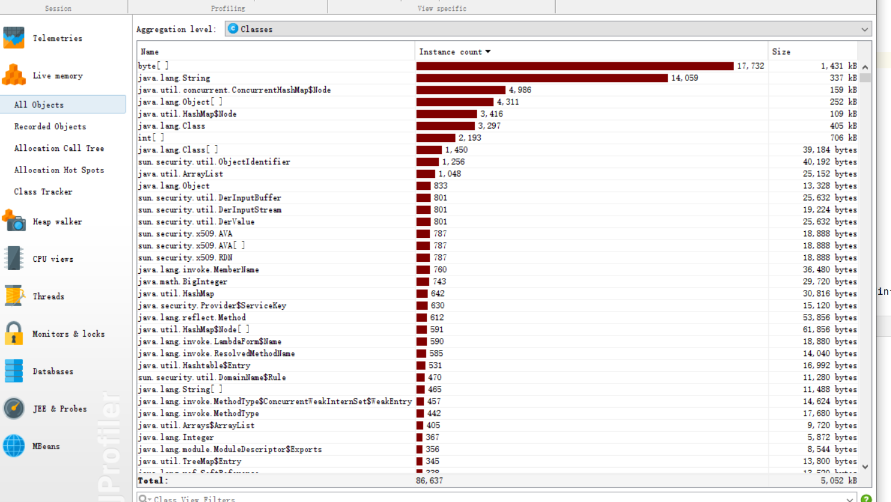
Task: Open the Databases icon
Action: tap(14, 371)
